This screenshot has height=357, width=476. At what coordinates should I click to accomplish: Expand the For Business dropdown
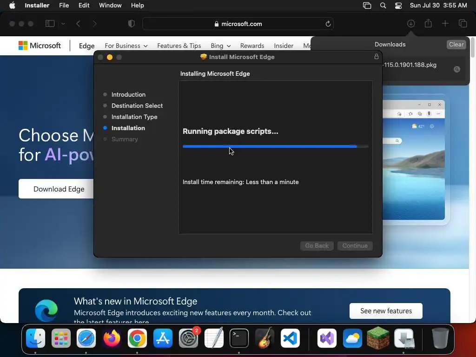tap(126, 46)
